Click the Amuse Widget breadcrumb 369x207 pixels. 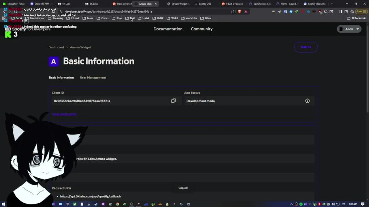click(80, 47)
